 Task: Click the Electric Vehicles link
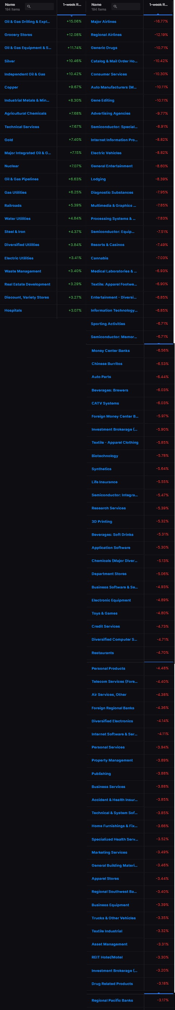tap(106, 153)
